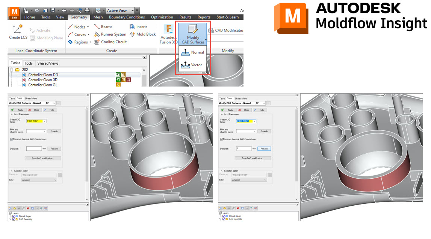431x239 pixels.
Task: Collapse Input Parameters section in Distance 1 panel
Action: 222,114
